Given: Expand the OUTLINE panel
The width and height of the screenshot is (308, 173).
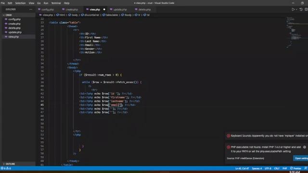Looking at the screenshot, I should coord(19,164).
